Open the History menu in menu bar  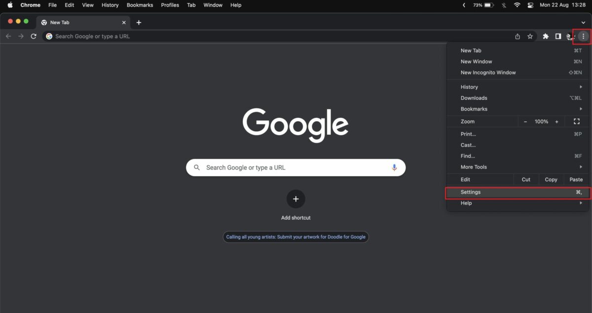(x=110, y=5)
